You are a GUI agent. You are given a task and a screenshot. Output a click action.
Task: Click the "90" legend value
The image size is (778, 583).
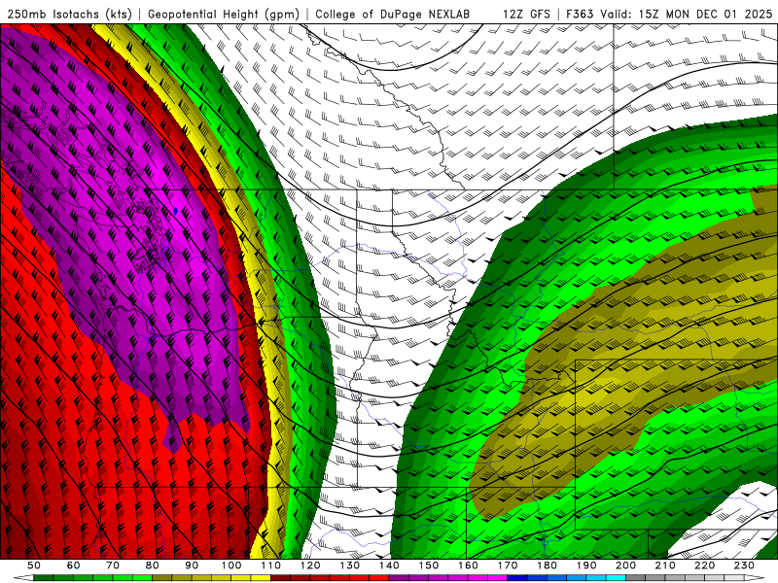[192, 566]
